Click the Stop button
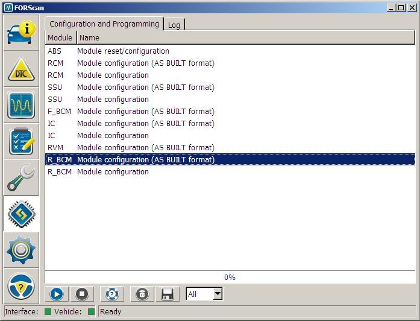420x321 pixels. click(x=82, y=294)
